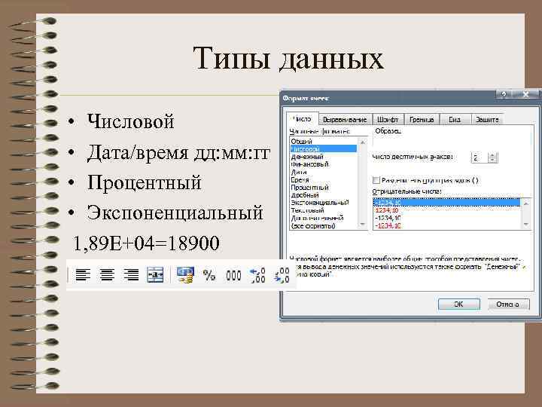
Task: Select (все форматы) in the format list
Action: coord(324,225)
